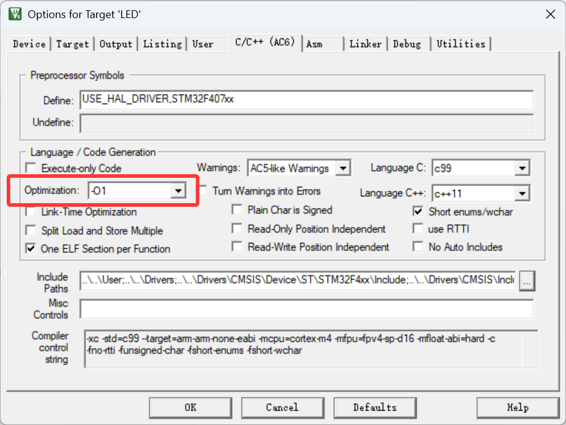
Task: Open the Linker tab
Action: (365, 44)
